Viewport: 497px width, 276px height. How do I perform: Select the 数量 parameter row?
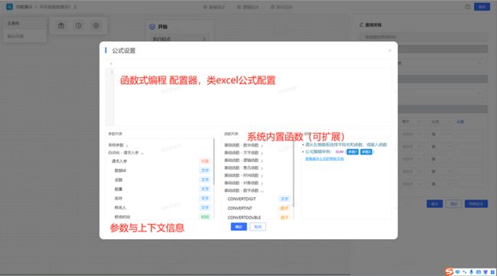pos(160,189)
